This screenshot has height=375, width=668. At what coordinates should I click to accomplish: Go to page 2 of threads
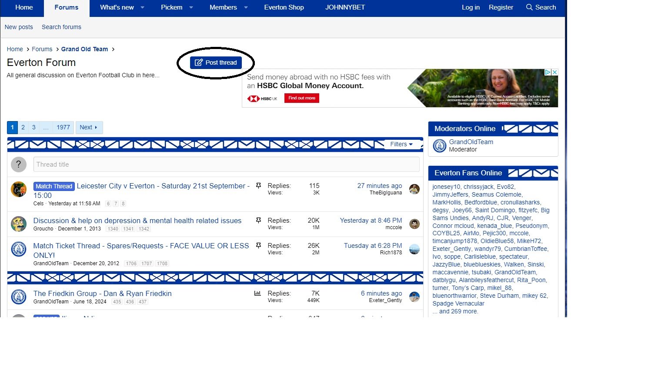click(23, 127)
